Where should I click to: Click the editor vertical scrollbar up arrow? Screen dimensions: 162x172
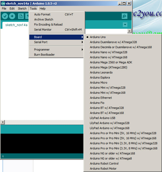click(129, 31)
